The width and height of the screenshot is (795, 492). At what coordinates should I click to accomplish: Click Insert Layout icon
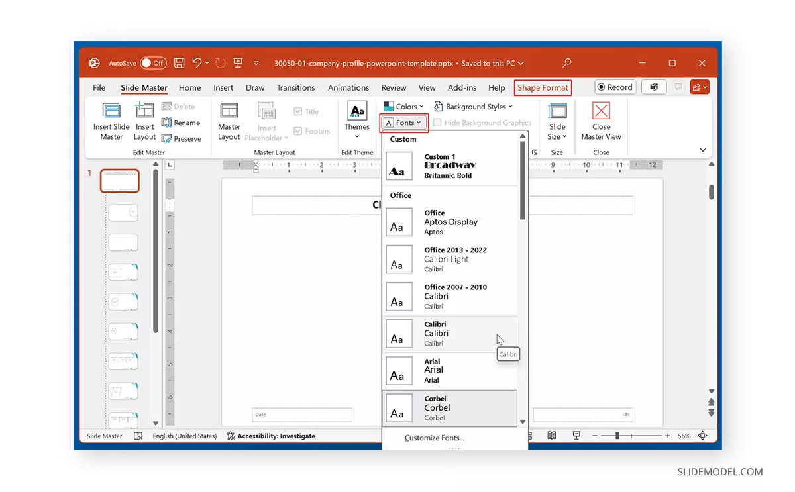pyautogui.click(x=144, y=111)
